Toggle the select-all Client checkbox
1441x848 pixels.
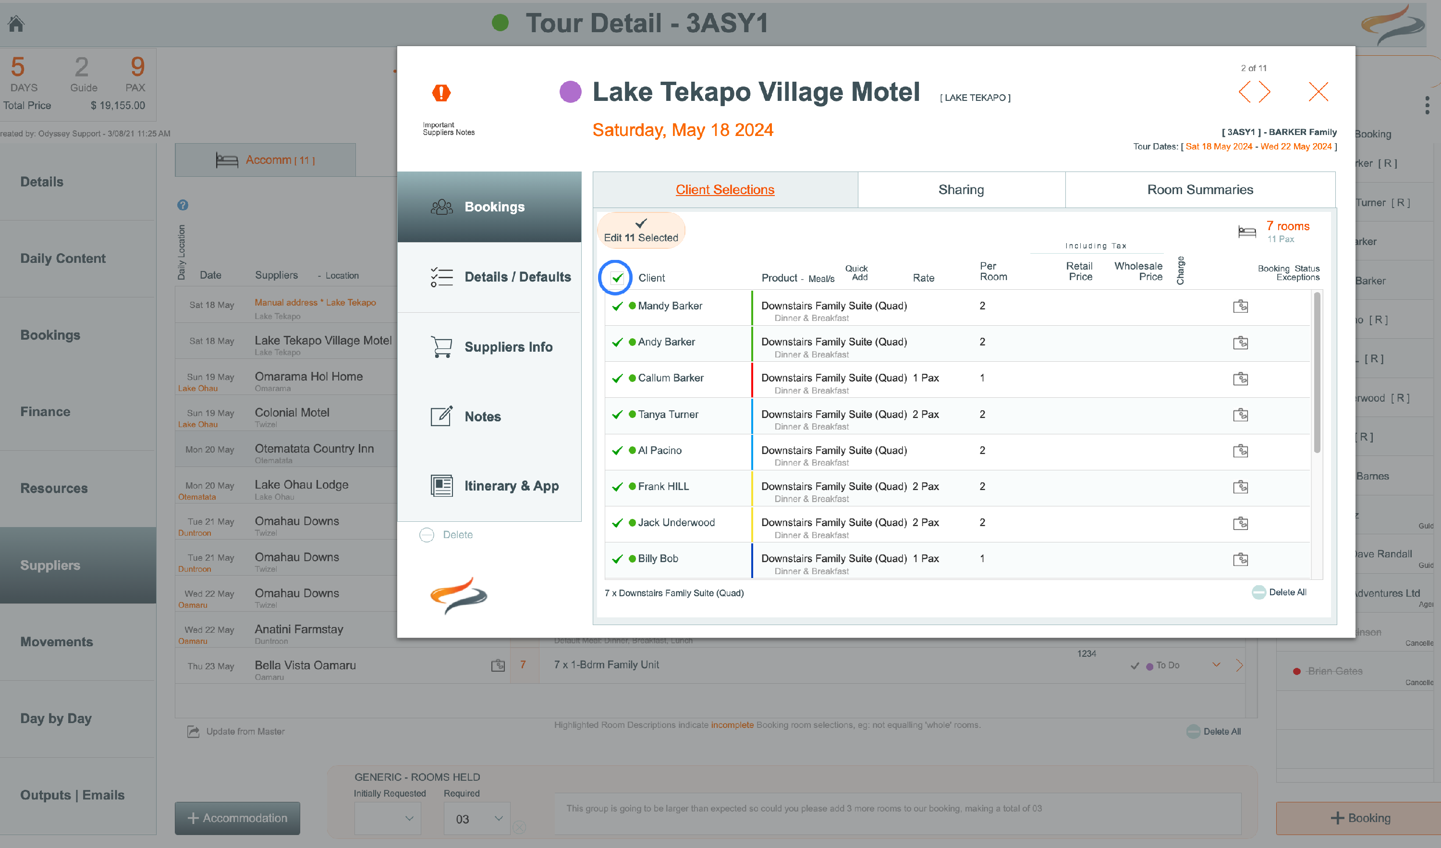(x=617, y=278)
